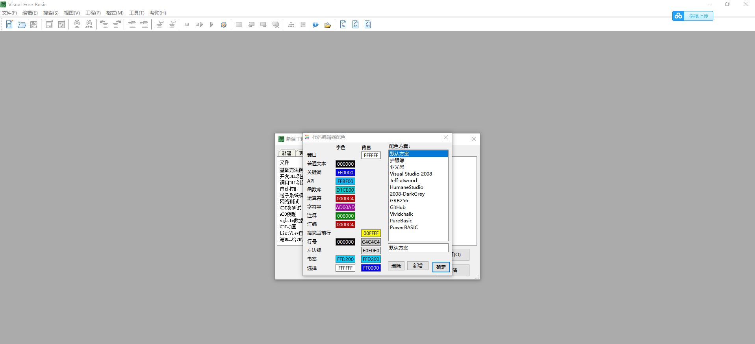Select the 护眼绿 color scheme

pyautogui.click(x=418, y=161)
